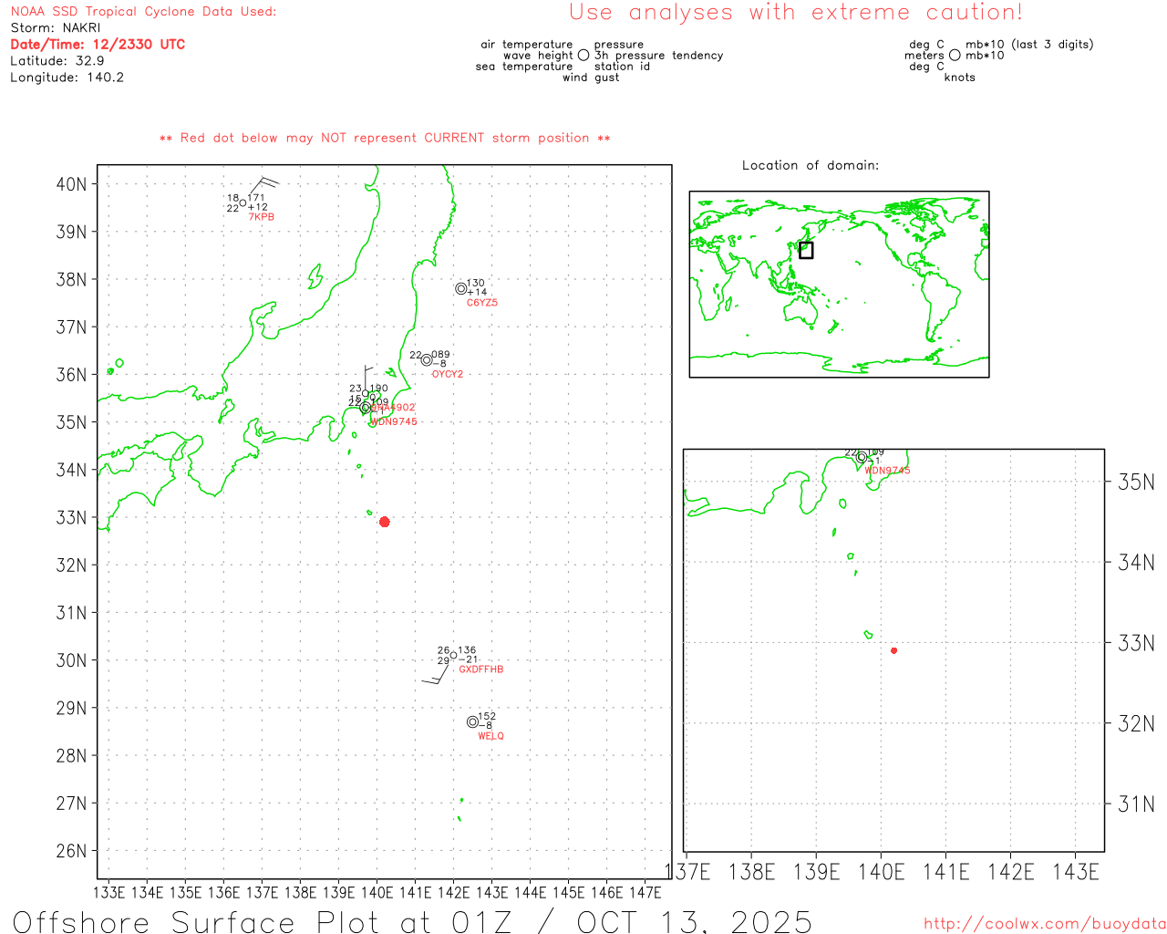Click the red GXDFFHB station id label
This screenshot has width=1167, height=934.
[480, 669]
